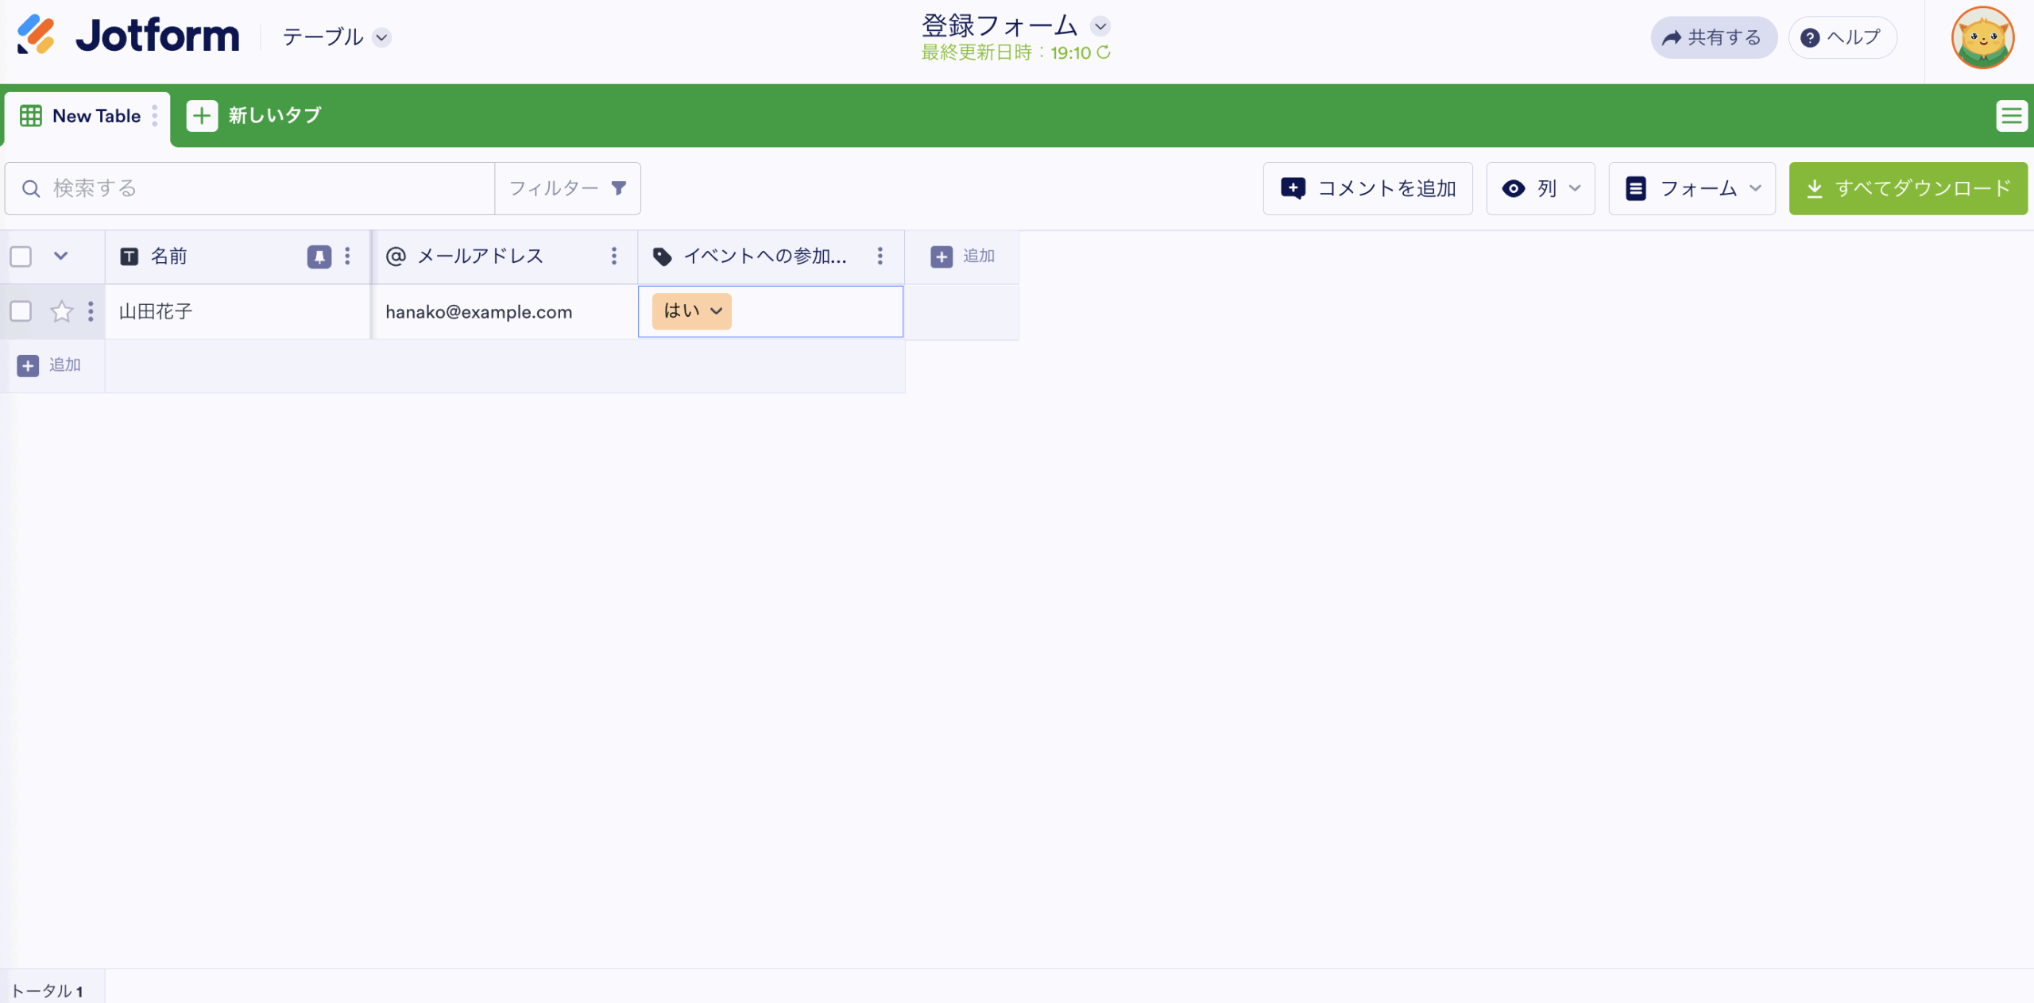This screenshot has width=2034, height=1003.
Task: Click the 共有する button
Action: [1713, 37]
